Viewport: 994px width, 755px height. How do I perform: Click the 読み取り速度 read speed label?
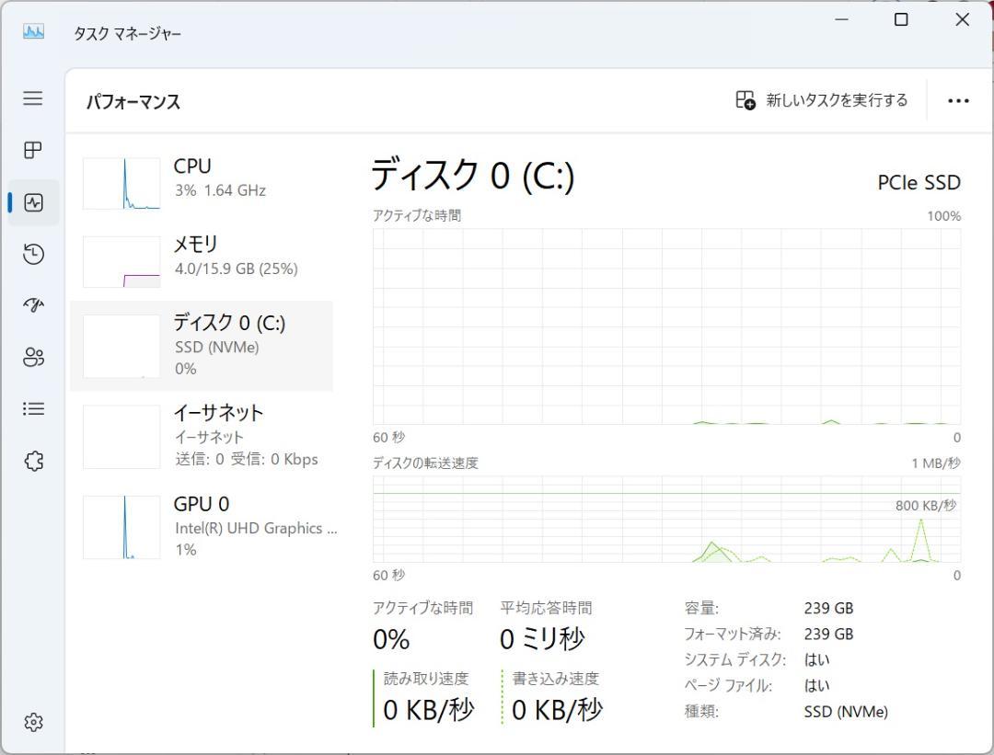(426, 679)
